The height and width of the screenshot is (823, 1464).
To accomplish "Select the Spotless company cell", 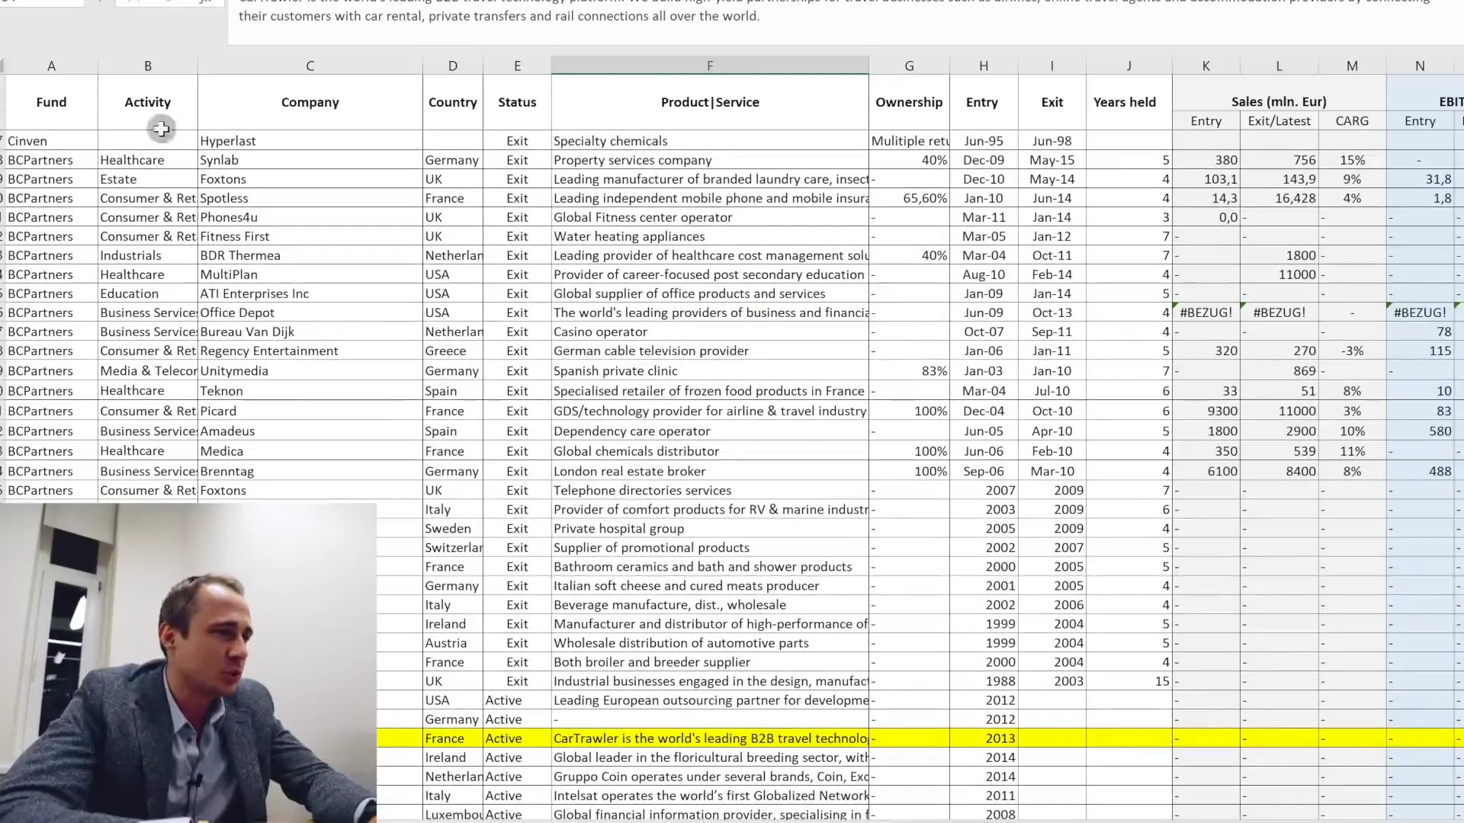I will click(310, 197).
